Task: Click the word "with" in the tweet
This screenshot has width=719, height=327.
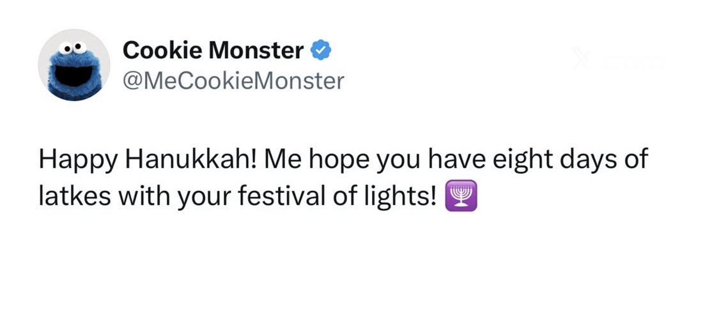Action: point(144,195)
